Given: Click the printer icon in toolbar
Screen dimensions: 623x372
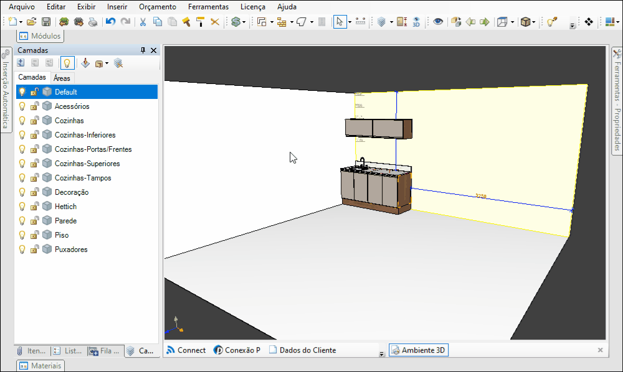Looking at the screenshot, I should [x=93, y=22].
